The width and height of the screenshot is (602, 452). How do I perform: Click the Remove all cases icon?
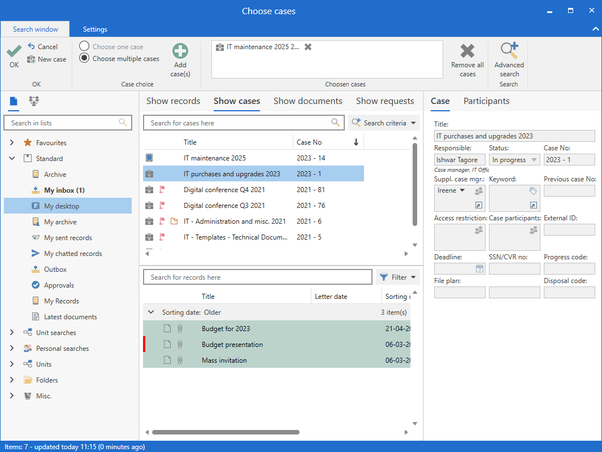(467, 52)
